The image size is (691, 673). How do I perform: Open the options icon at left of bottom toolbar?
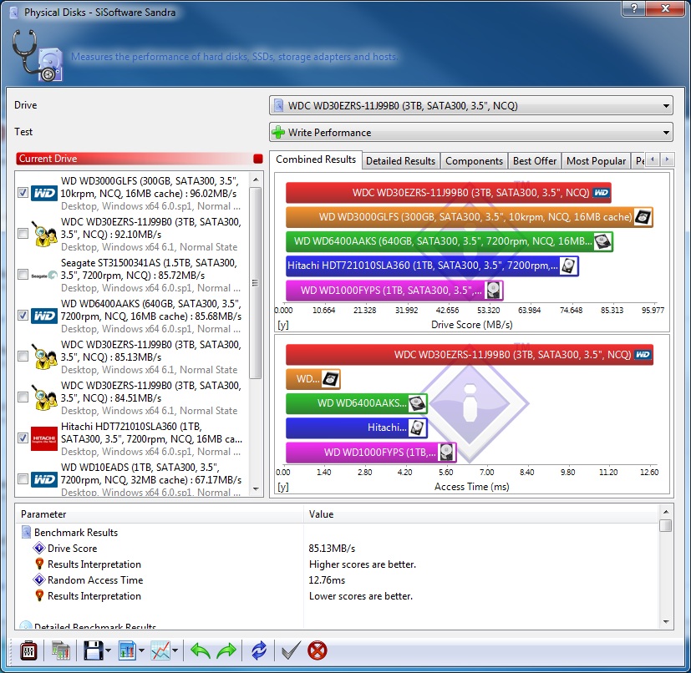28,650
